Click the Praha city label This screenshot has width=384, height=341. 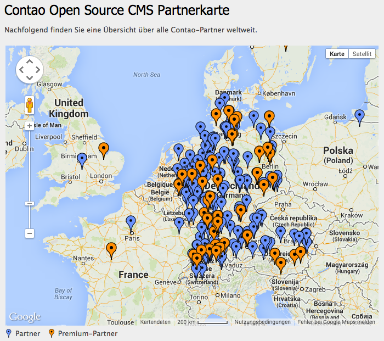[283, 204]
